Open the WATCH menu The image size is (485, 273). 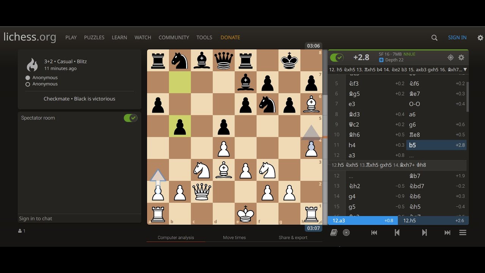(143, 38)
